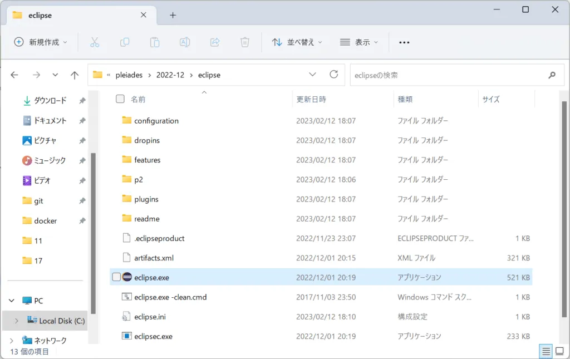Open recent locations chevron in navigation

pos(55,75)
